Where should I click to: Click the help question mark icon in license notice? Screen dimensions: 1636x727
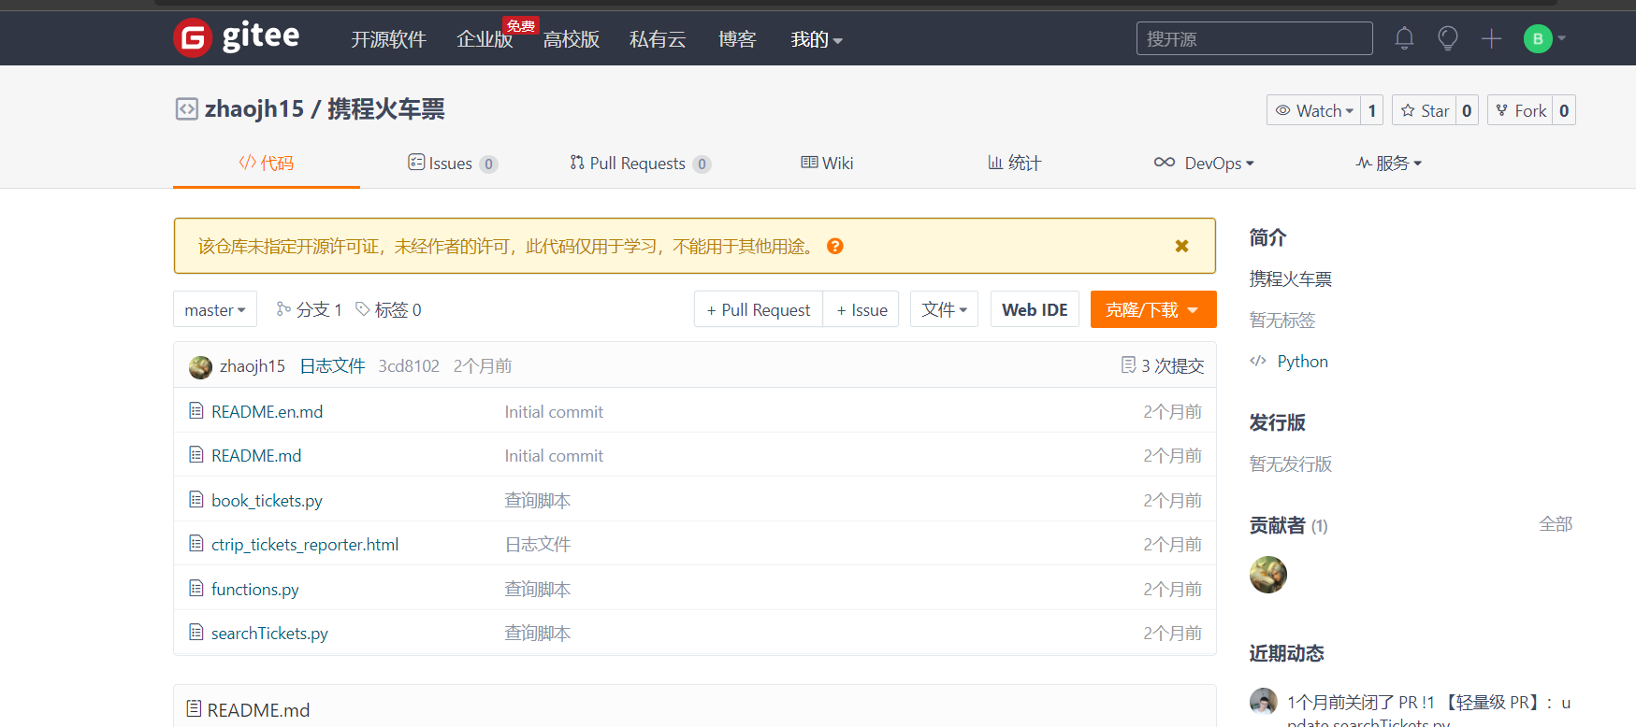[x=835, y=246]
